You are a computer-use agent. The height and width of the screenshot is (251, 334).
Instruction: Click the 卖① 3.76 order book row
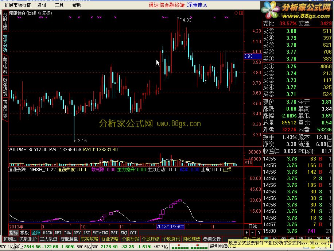[297, 59]
